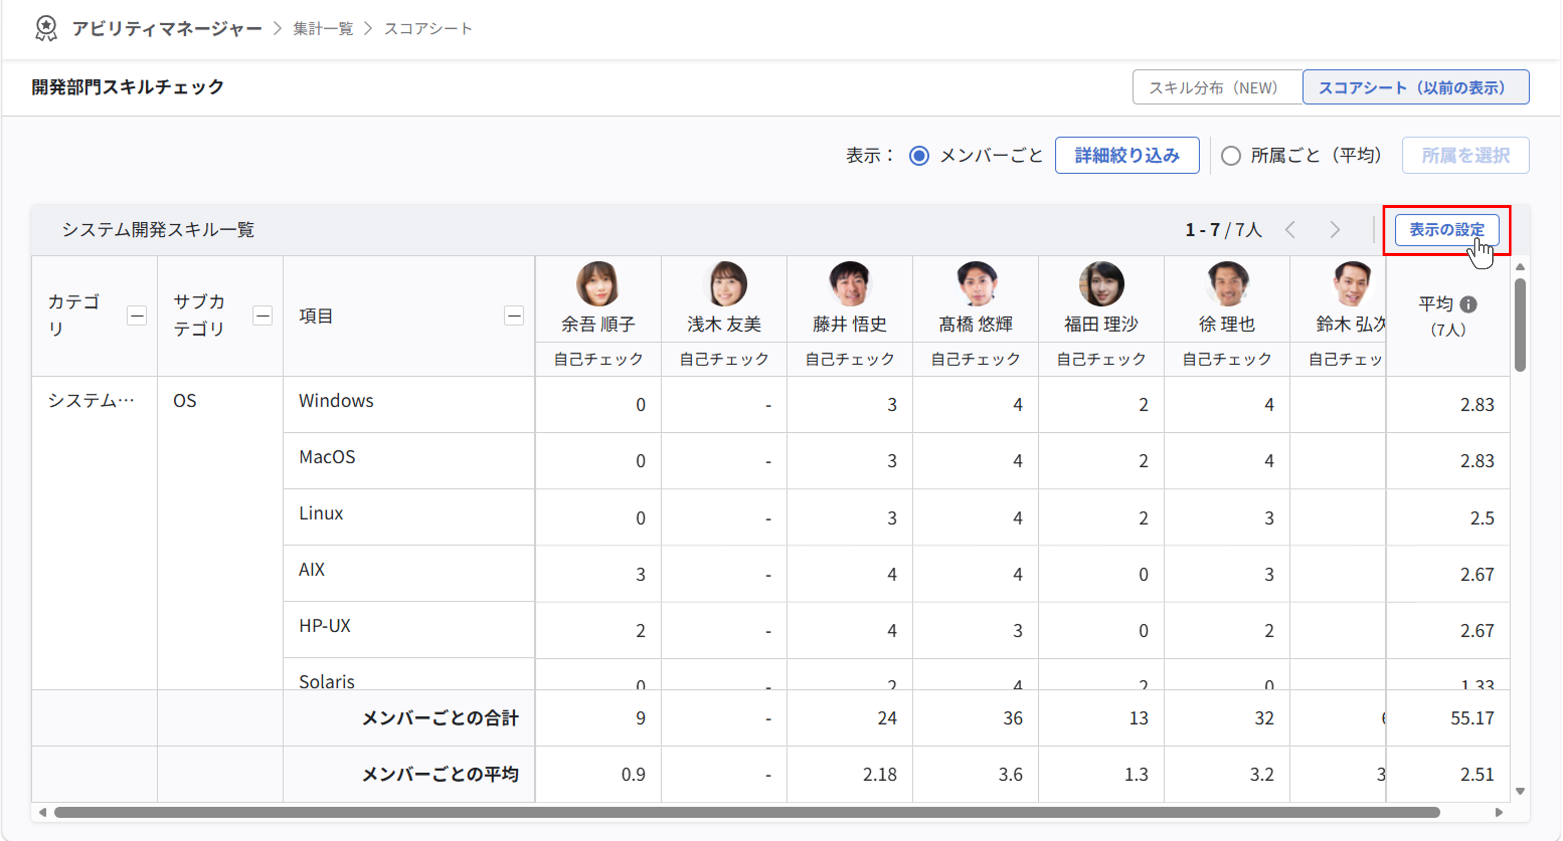Click vertical scrollbar up arrow
Screen dimensions: 1563x841
pyautogui.click(x=1519, y=267)
